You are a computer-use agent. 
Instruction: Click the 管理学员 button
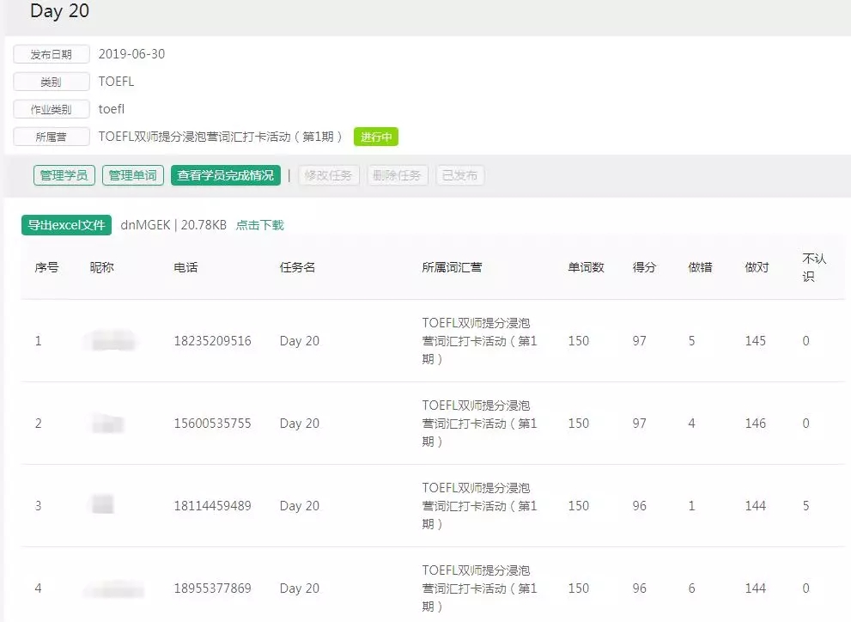point(64,175)
